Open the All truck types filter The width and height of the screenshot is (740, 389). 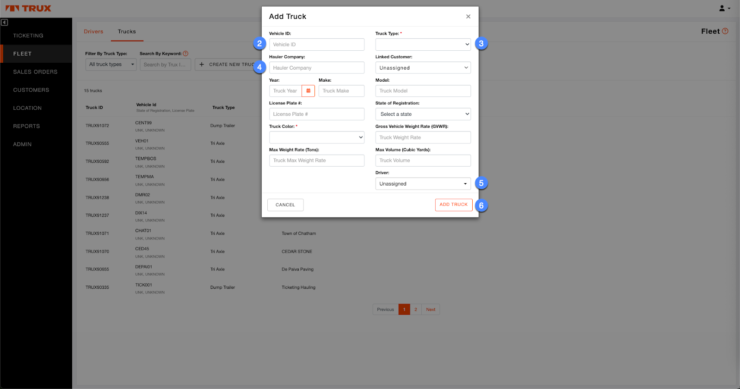click(x=111, y=65)
